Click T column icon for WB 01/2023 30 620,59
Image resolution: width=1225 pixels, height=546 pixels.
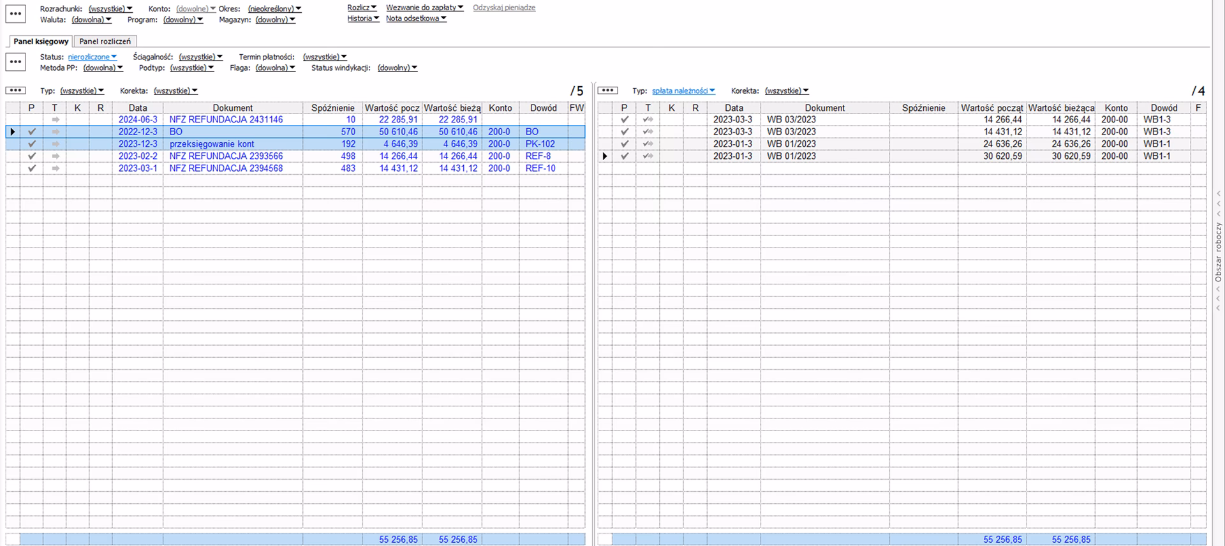point(648,156)
